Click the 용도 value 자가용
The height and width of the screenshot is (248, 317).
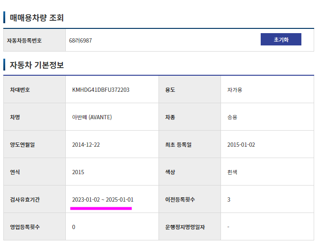point(235,89)
